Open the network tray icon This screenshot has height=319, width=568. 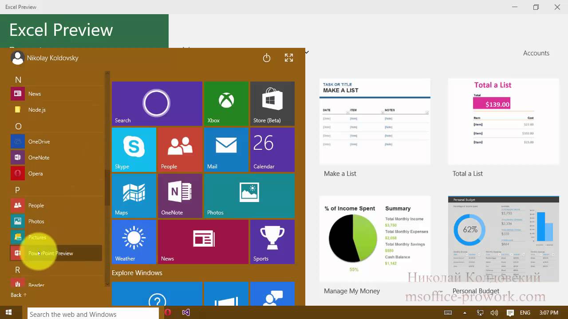[480, 313]
